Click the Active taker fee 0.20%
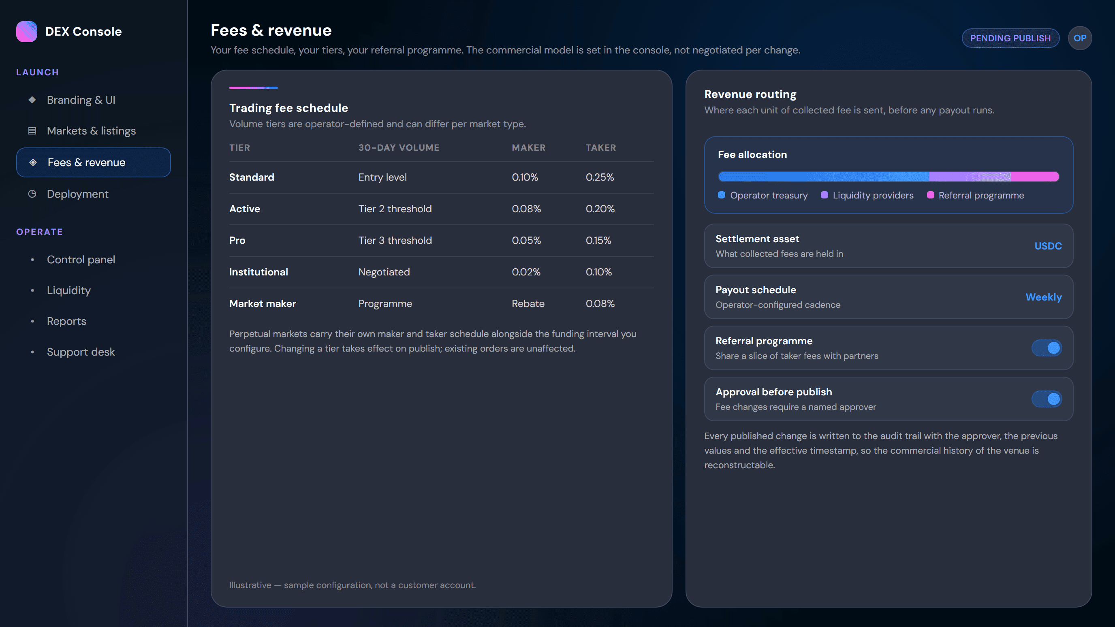Screen dimensions: 1115x627 click(600, 209)
